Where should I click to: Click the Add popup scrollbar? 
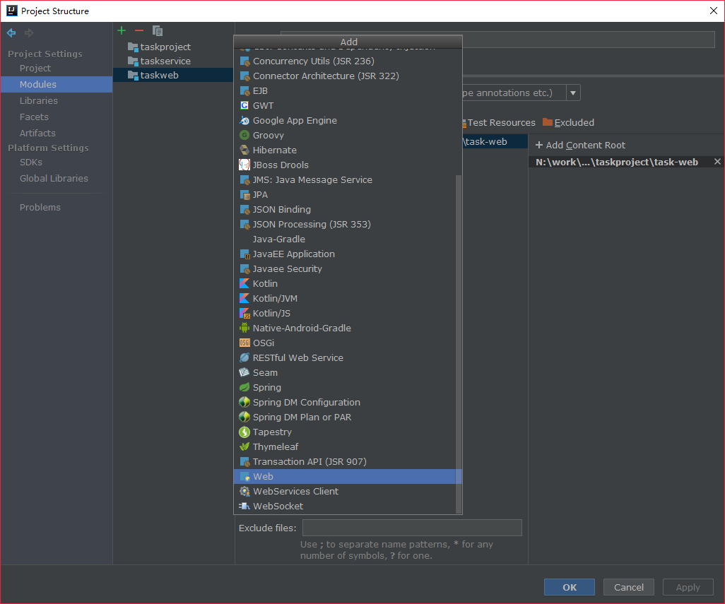(x=458, y=344)
